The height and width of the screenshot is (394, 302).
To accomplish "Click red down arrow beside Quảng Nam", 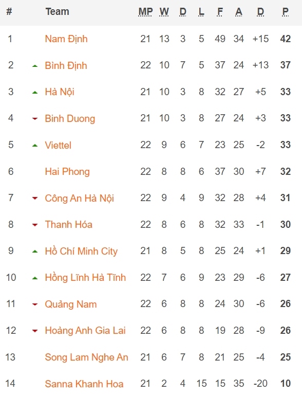I will click(x=35, y=305).
